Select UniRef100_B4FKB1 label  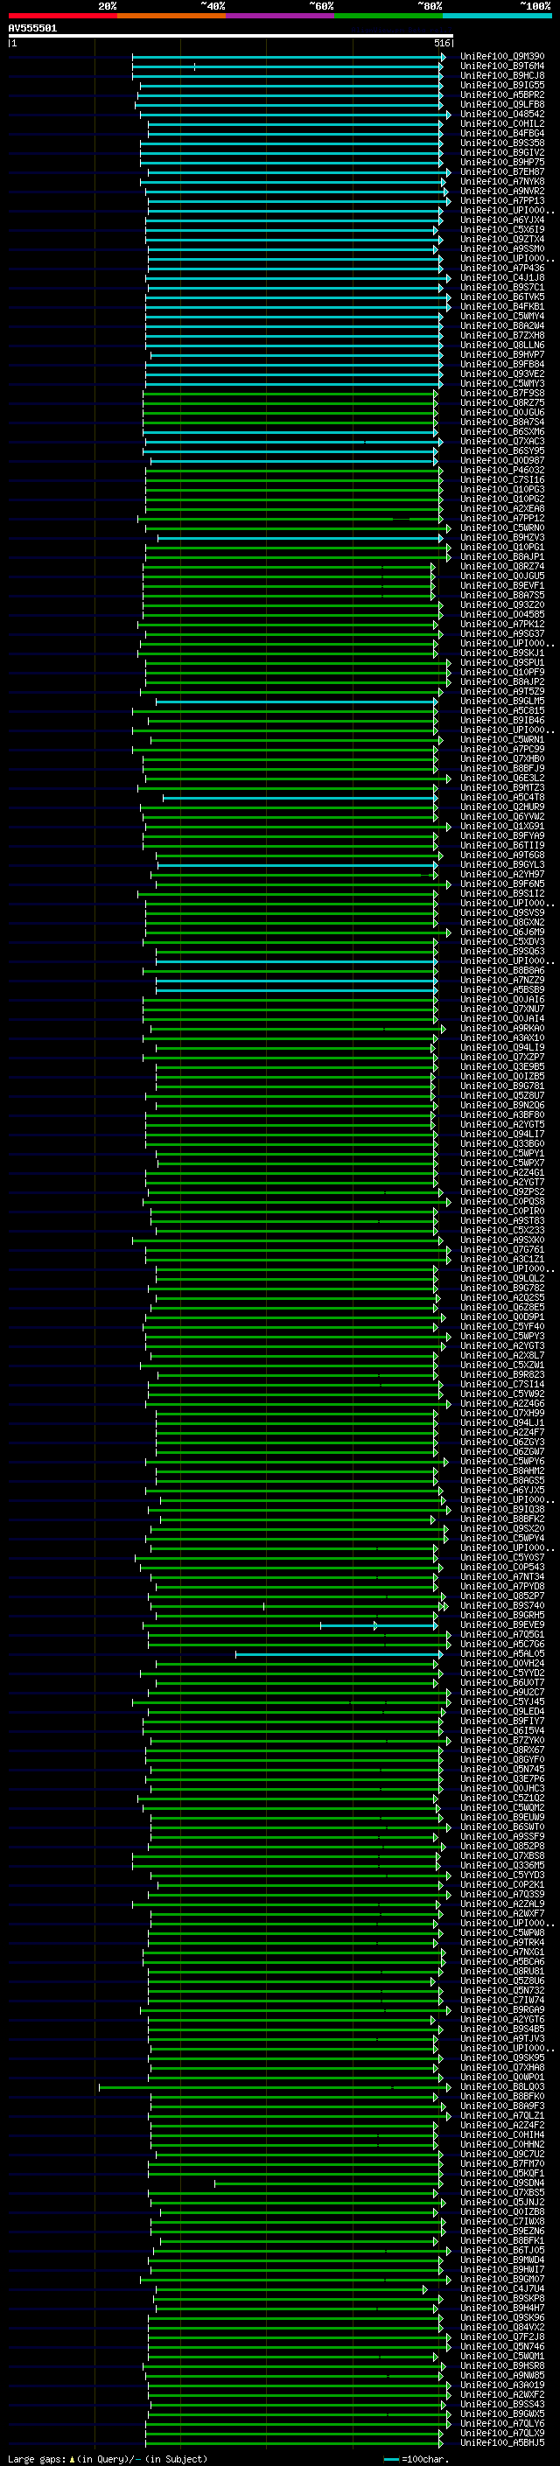pyautogui.click(x=502, y=306)
